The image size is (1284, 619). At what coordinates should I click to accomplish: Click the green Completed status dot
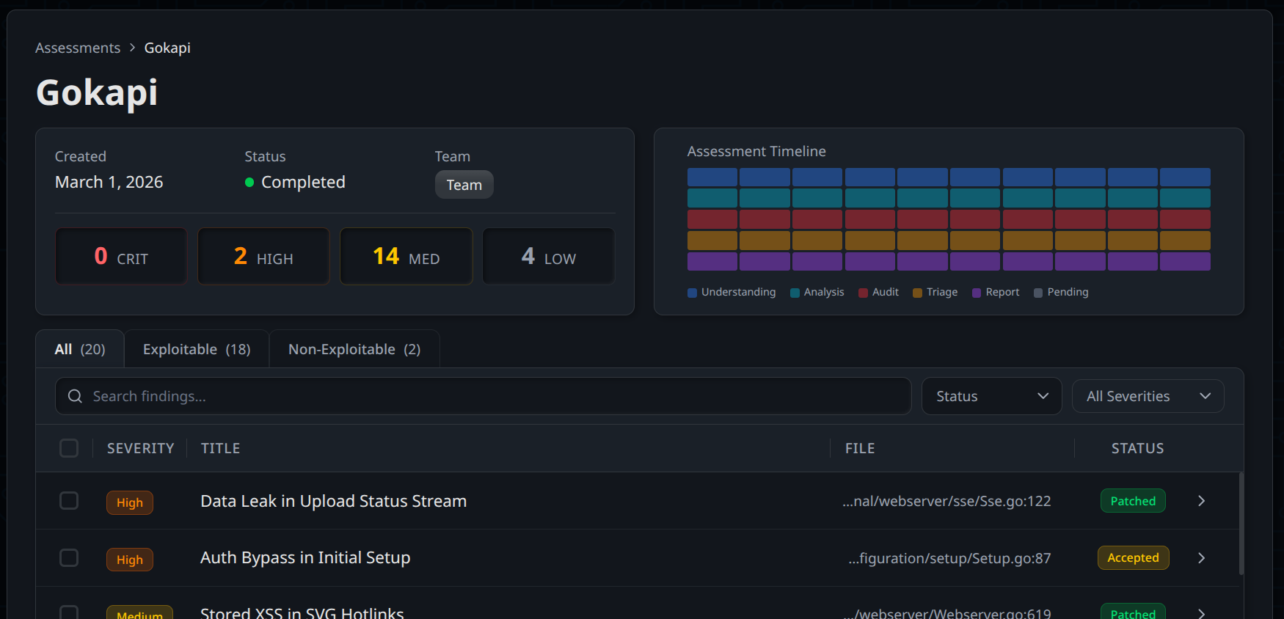pos(249,183)
